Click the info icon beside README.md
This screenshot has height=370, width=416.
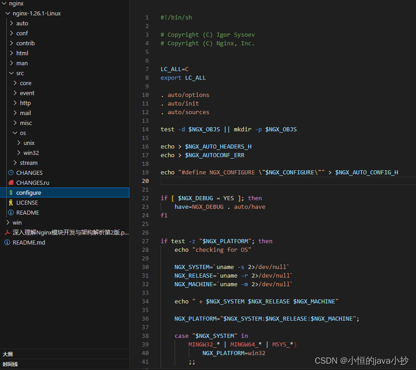[x=7, y=242]
